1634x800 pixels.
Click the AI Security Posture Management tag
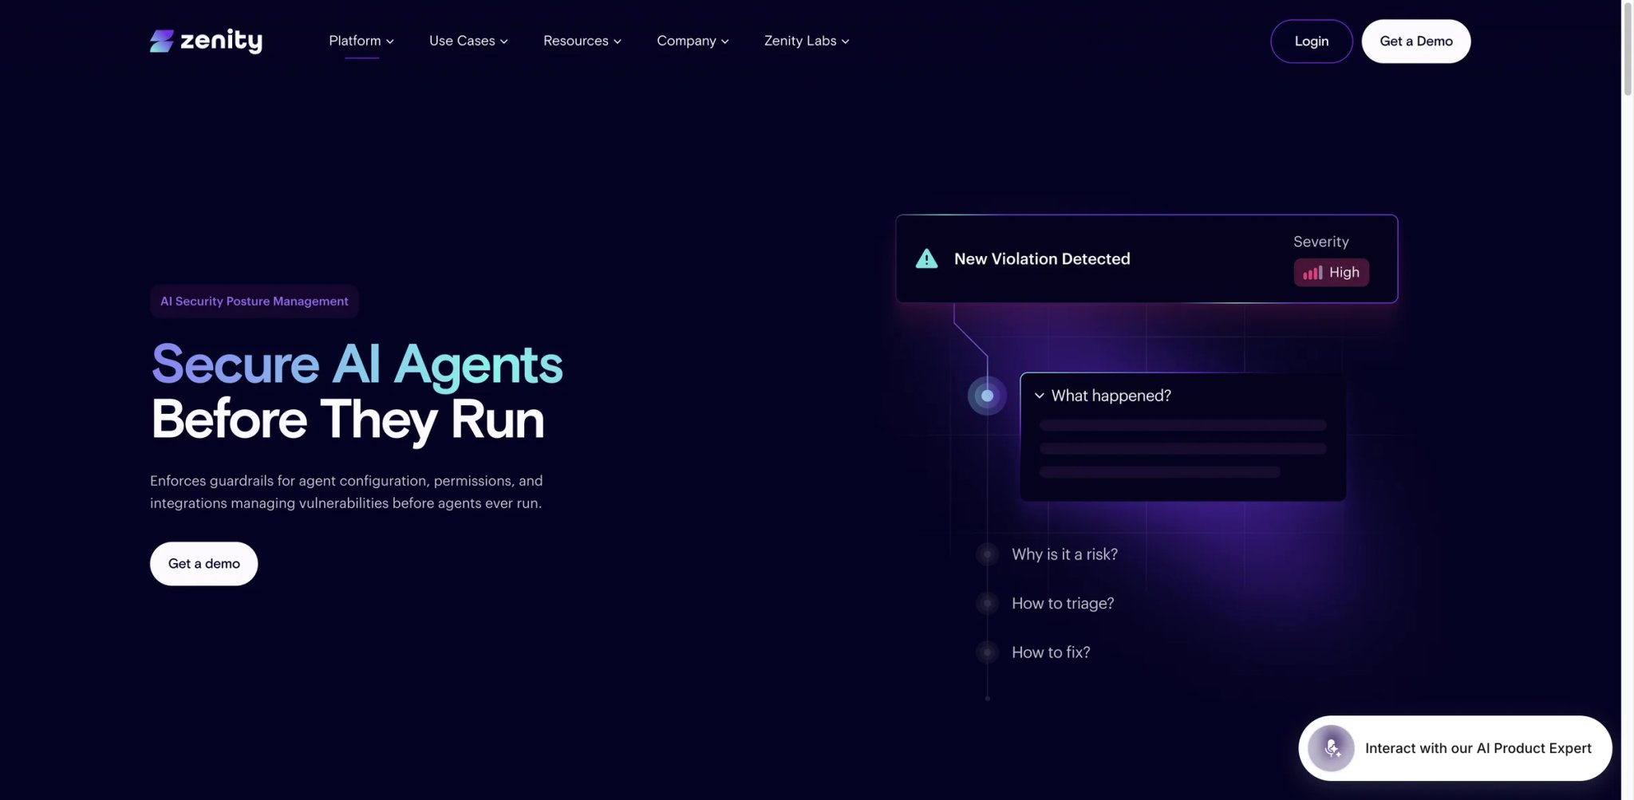(x=254, y=301)
